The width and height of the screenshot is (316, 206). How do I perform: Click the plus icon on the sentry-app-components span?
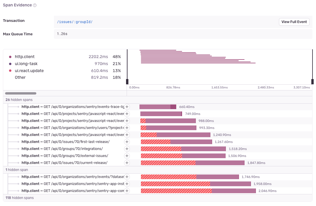(127, 191)
